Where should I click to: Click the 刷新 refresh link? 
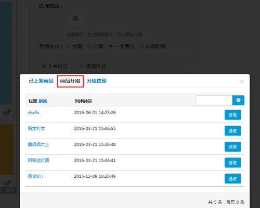(x=43, y=101)
